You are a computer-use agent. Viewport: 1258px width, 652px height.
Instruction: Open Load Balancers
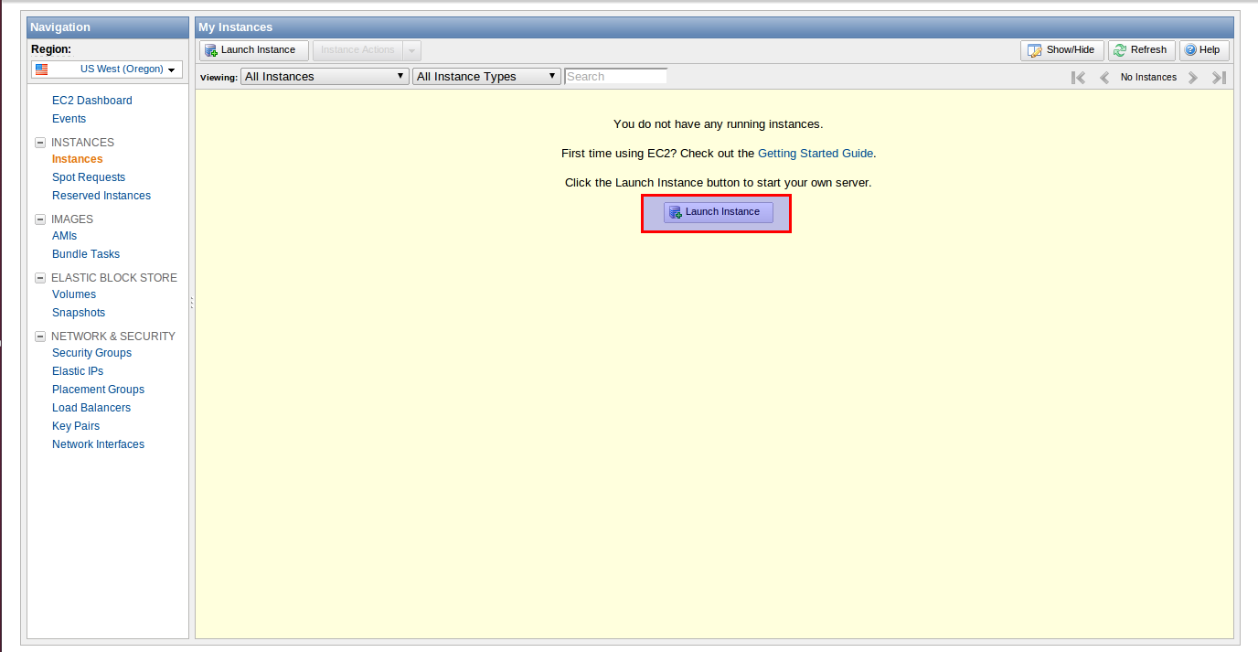(91, 408)
